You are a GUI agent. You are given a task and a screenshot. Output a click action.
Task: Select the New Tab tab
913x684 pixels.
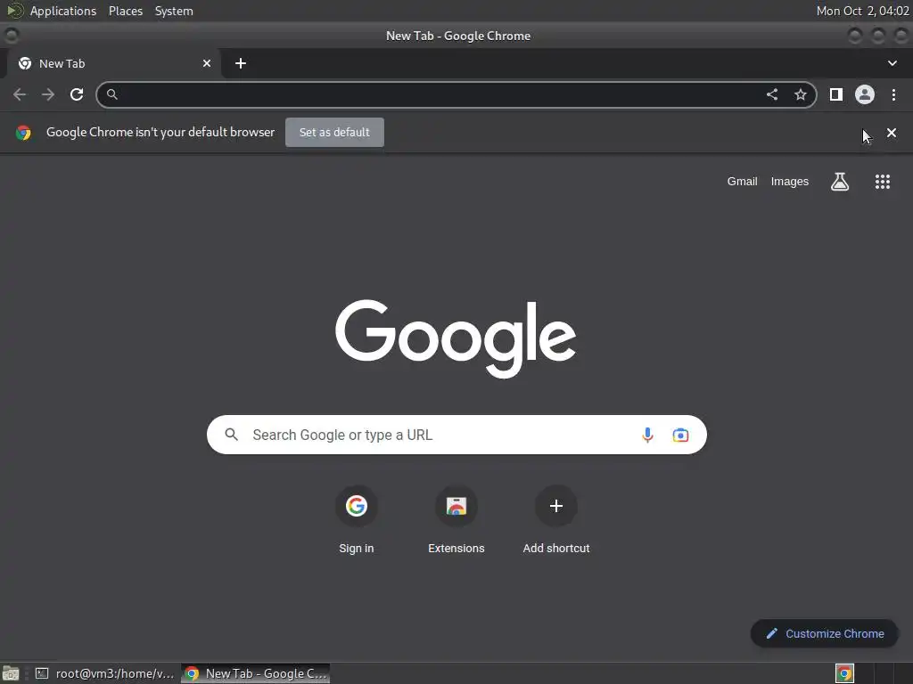click(114, 63)
